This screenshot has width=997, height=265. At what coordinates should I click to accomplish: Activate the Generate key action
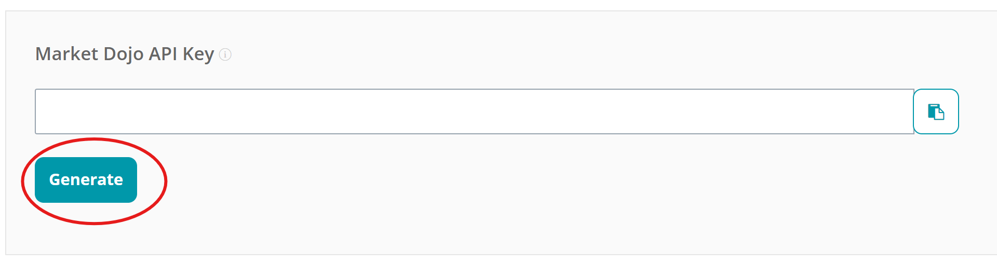click(x=86, y=179)
